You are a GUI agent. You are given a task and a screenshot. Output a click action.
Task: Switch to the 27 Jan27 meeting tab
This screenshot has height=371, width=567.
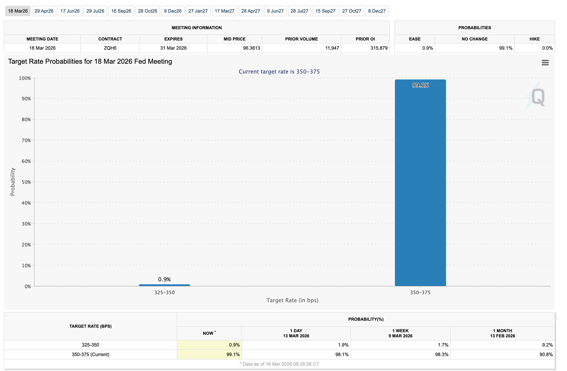(x=198, y=11)
